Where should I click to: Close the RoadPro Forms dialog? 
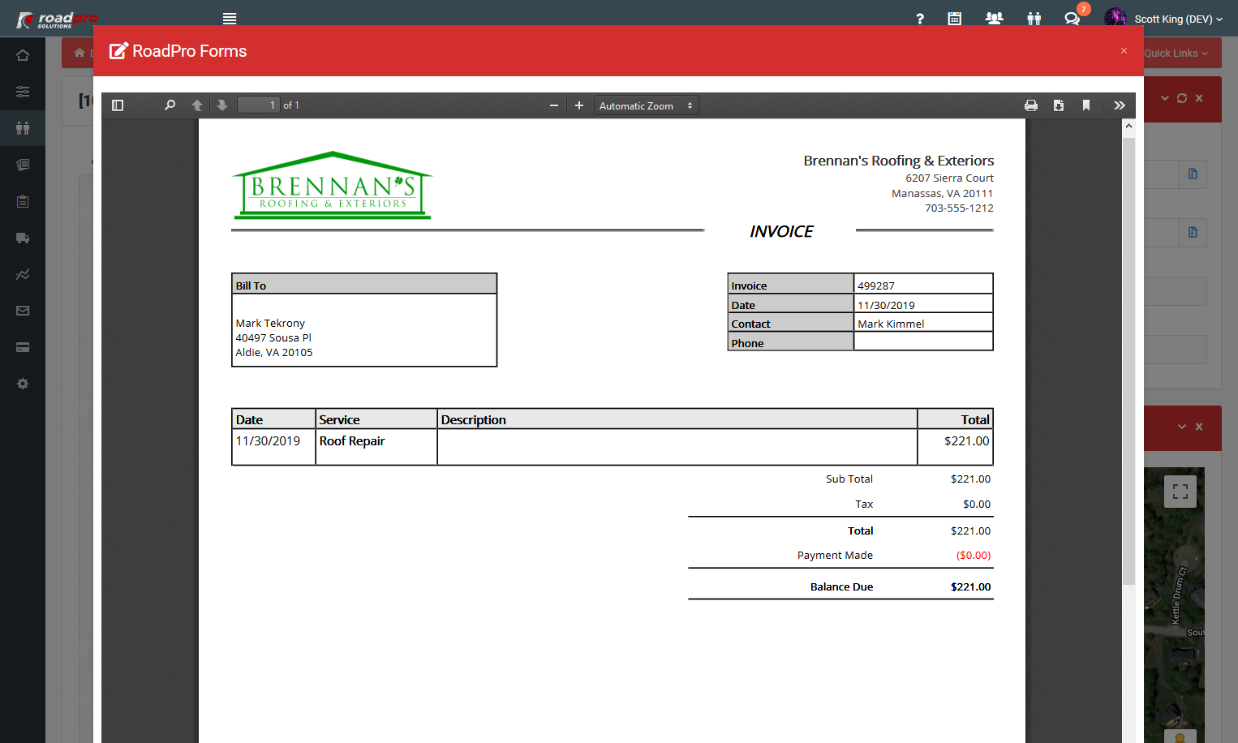point(1124,51)
